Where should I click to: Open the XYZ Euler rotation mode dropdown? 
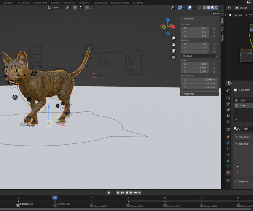click(x=199, y=56)
